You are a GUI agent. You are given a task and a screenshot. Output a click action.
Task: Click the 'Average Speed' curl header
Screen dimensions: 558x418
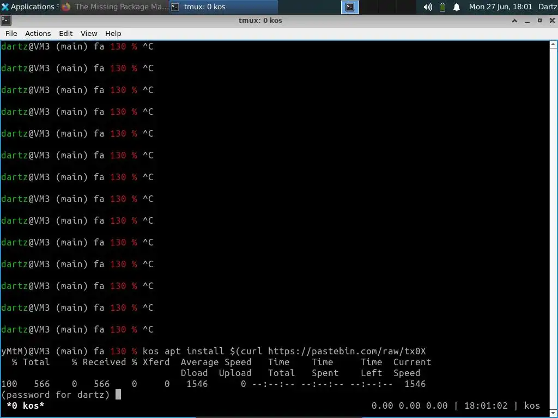tap(216, 362)
